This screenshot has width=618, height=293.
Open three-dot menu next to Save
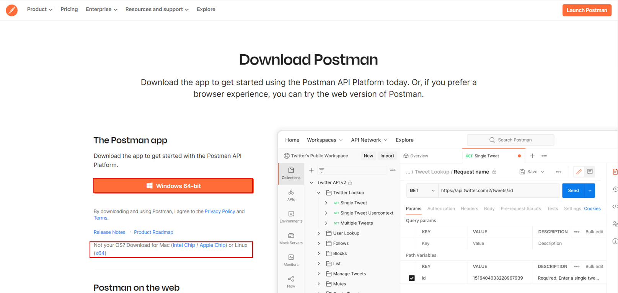coord(559,172)
